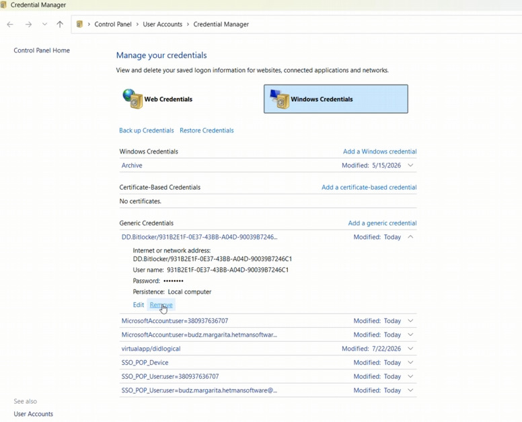Open the recent locations dropdown arrow

point(44,24)
